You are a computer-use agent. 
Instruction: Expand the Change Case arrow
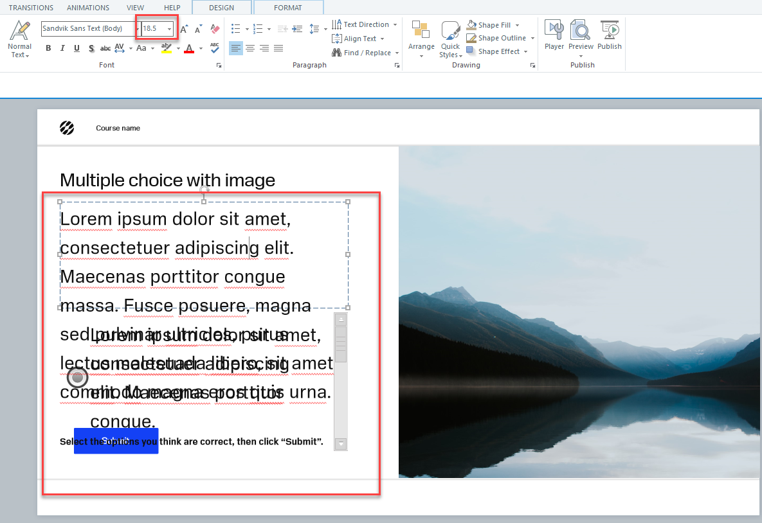[x=152, y=48]
